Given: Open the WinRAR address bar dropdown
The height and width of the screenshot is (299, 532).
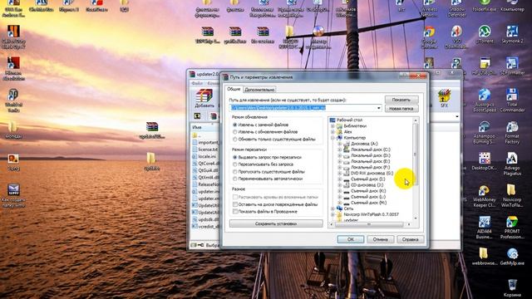Looking at the screenshot, I should coord(456,116).
